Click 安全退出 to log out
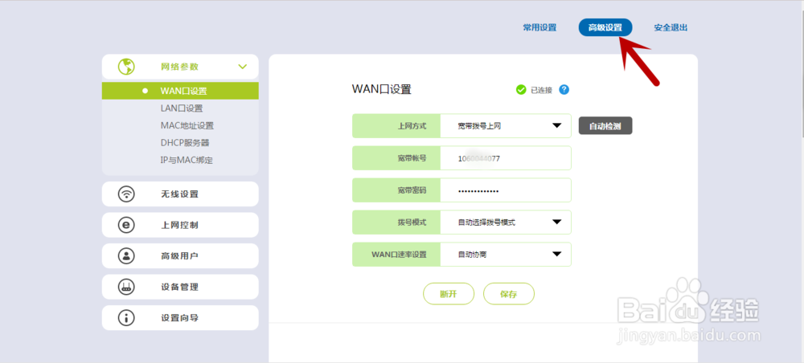The height and width of the screenshot is (363, 804). tap(671, 27)
